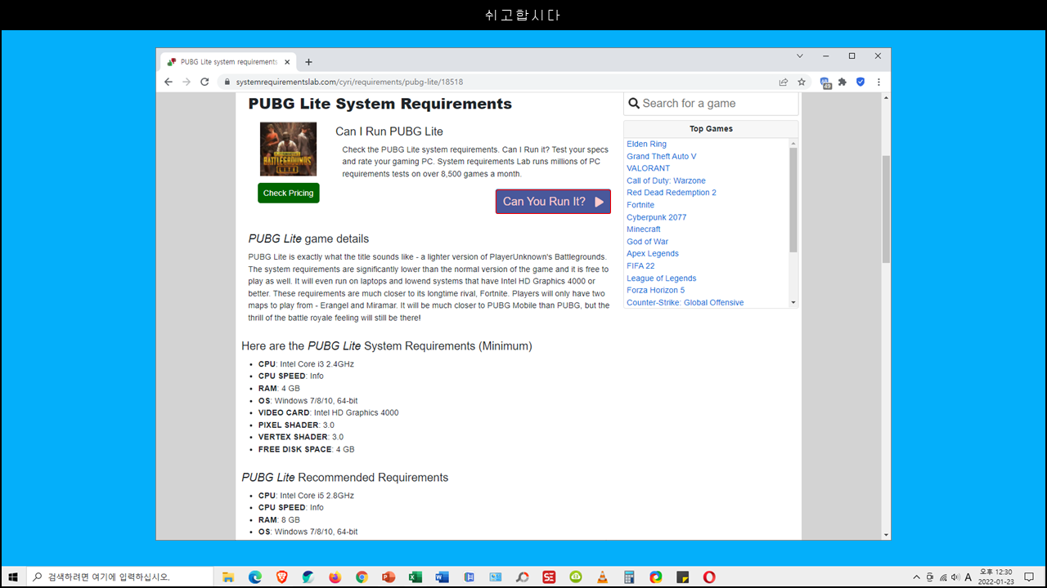Open a new tab with plus button

tap(308, 62)
